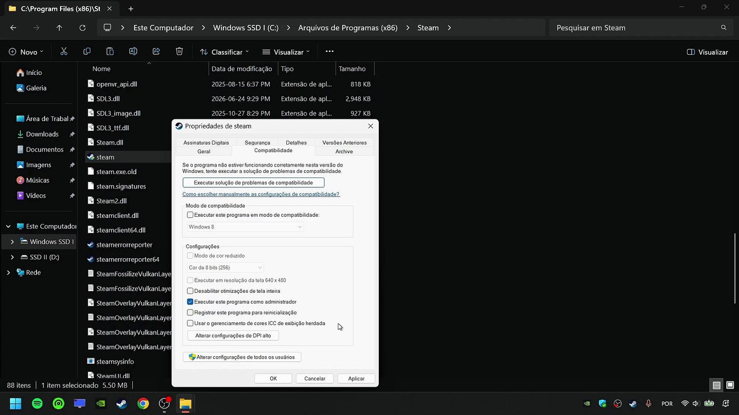Check Usar o gerenciamento de cores ICC
Screen dimensions: 739x415
[x=190, y=323]
